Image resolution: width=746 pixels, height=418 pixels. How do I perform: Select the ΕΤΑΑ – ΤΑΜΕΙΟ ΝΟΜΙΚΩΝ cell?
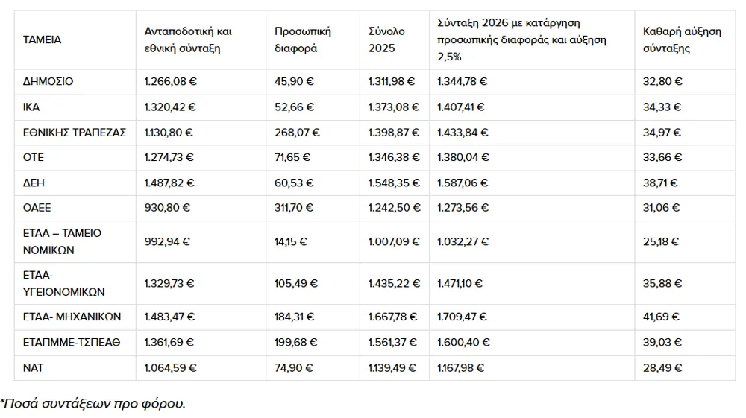click(x=62, y=241)
